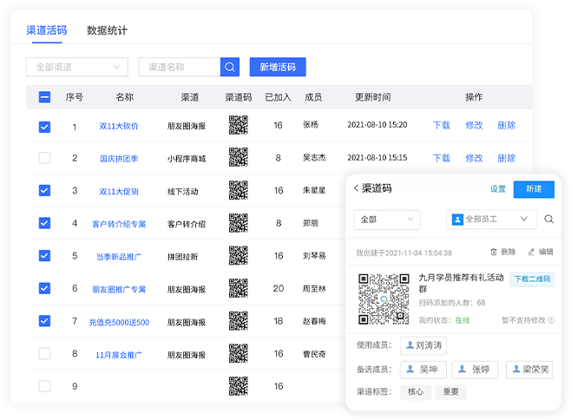Check the checkbox for 国庆拼团季
Screen dimensions: 571x420
(45, 158)
